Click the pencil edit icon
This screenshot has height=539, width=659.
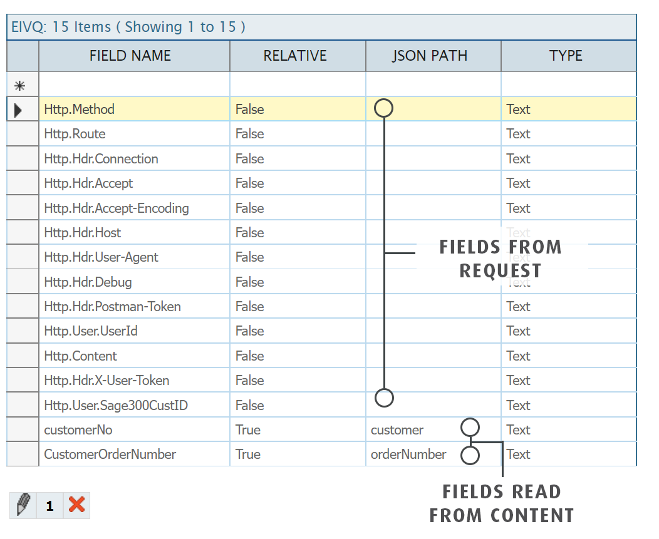coord(23,505)
